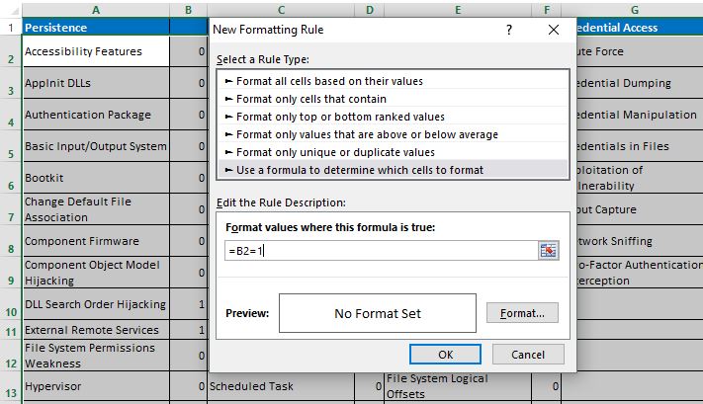Choose 'Use a formula to determine' rule type
Image resolution: width=703 pixels, height=404 pixels.
360,170
